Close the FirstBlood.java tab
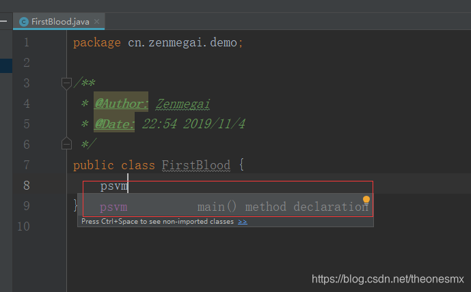This screenshot has width=471, height=292. (96, 22)
